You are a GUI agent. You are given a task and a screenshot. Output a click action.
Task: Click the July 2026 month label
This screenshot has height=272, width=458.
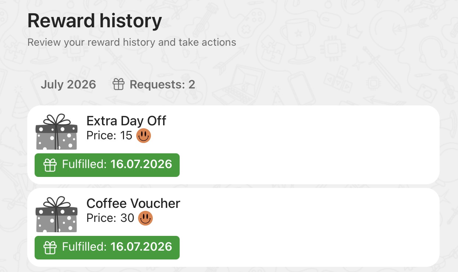tap(68, 84)
